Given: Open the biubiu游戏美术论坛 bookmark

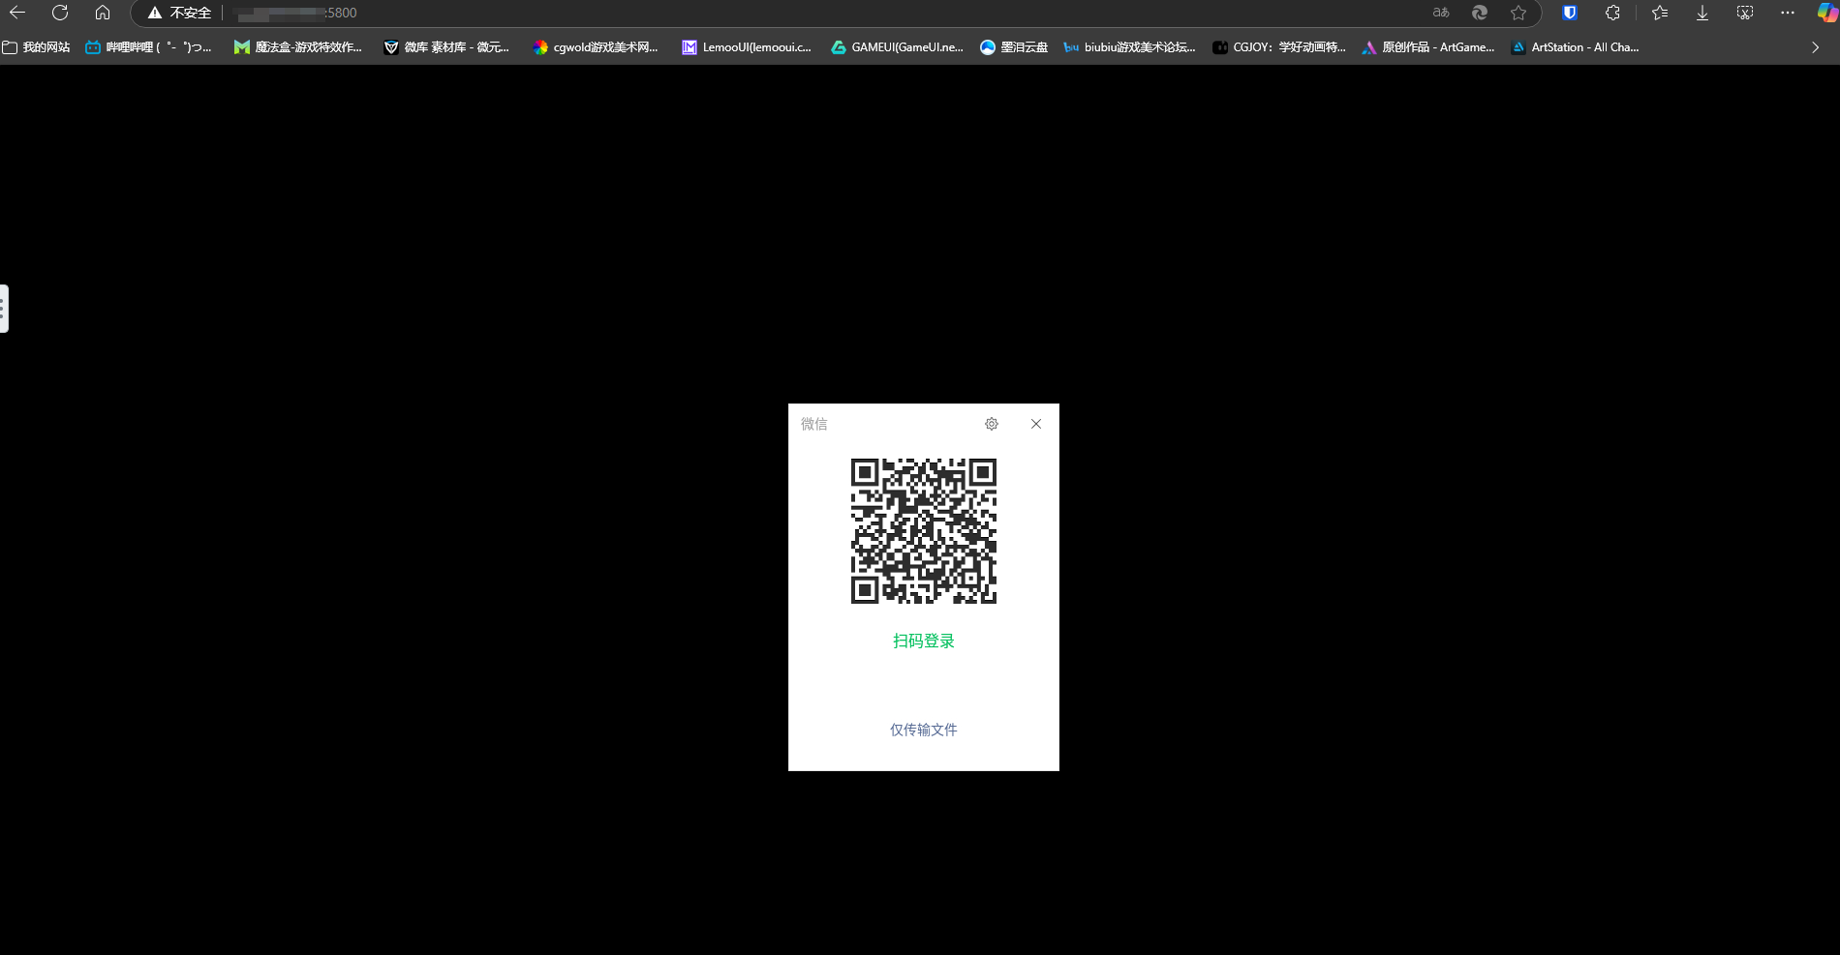Looking at the screenshot, I should point(1129,47).
